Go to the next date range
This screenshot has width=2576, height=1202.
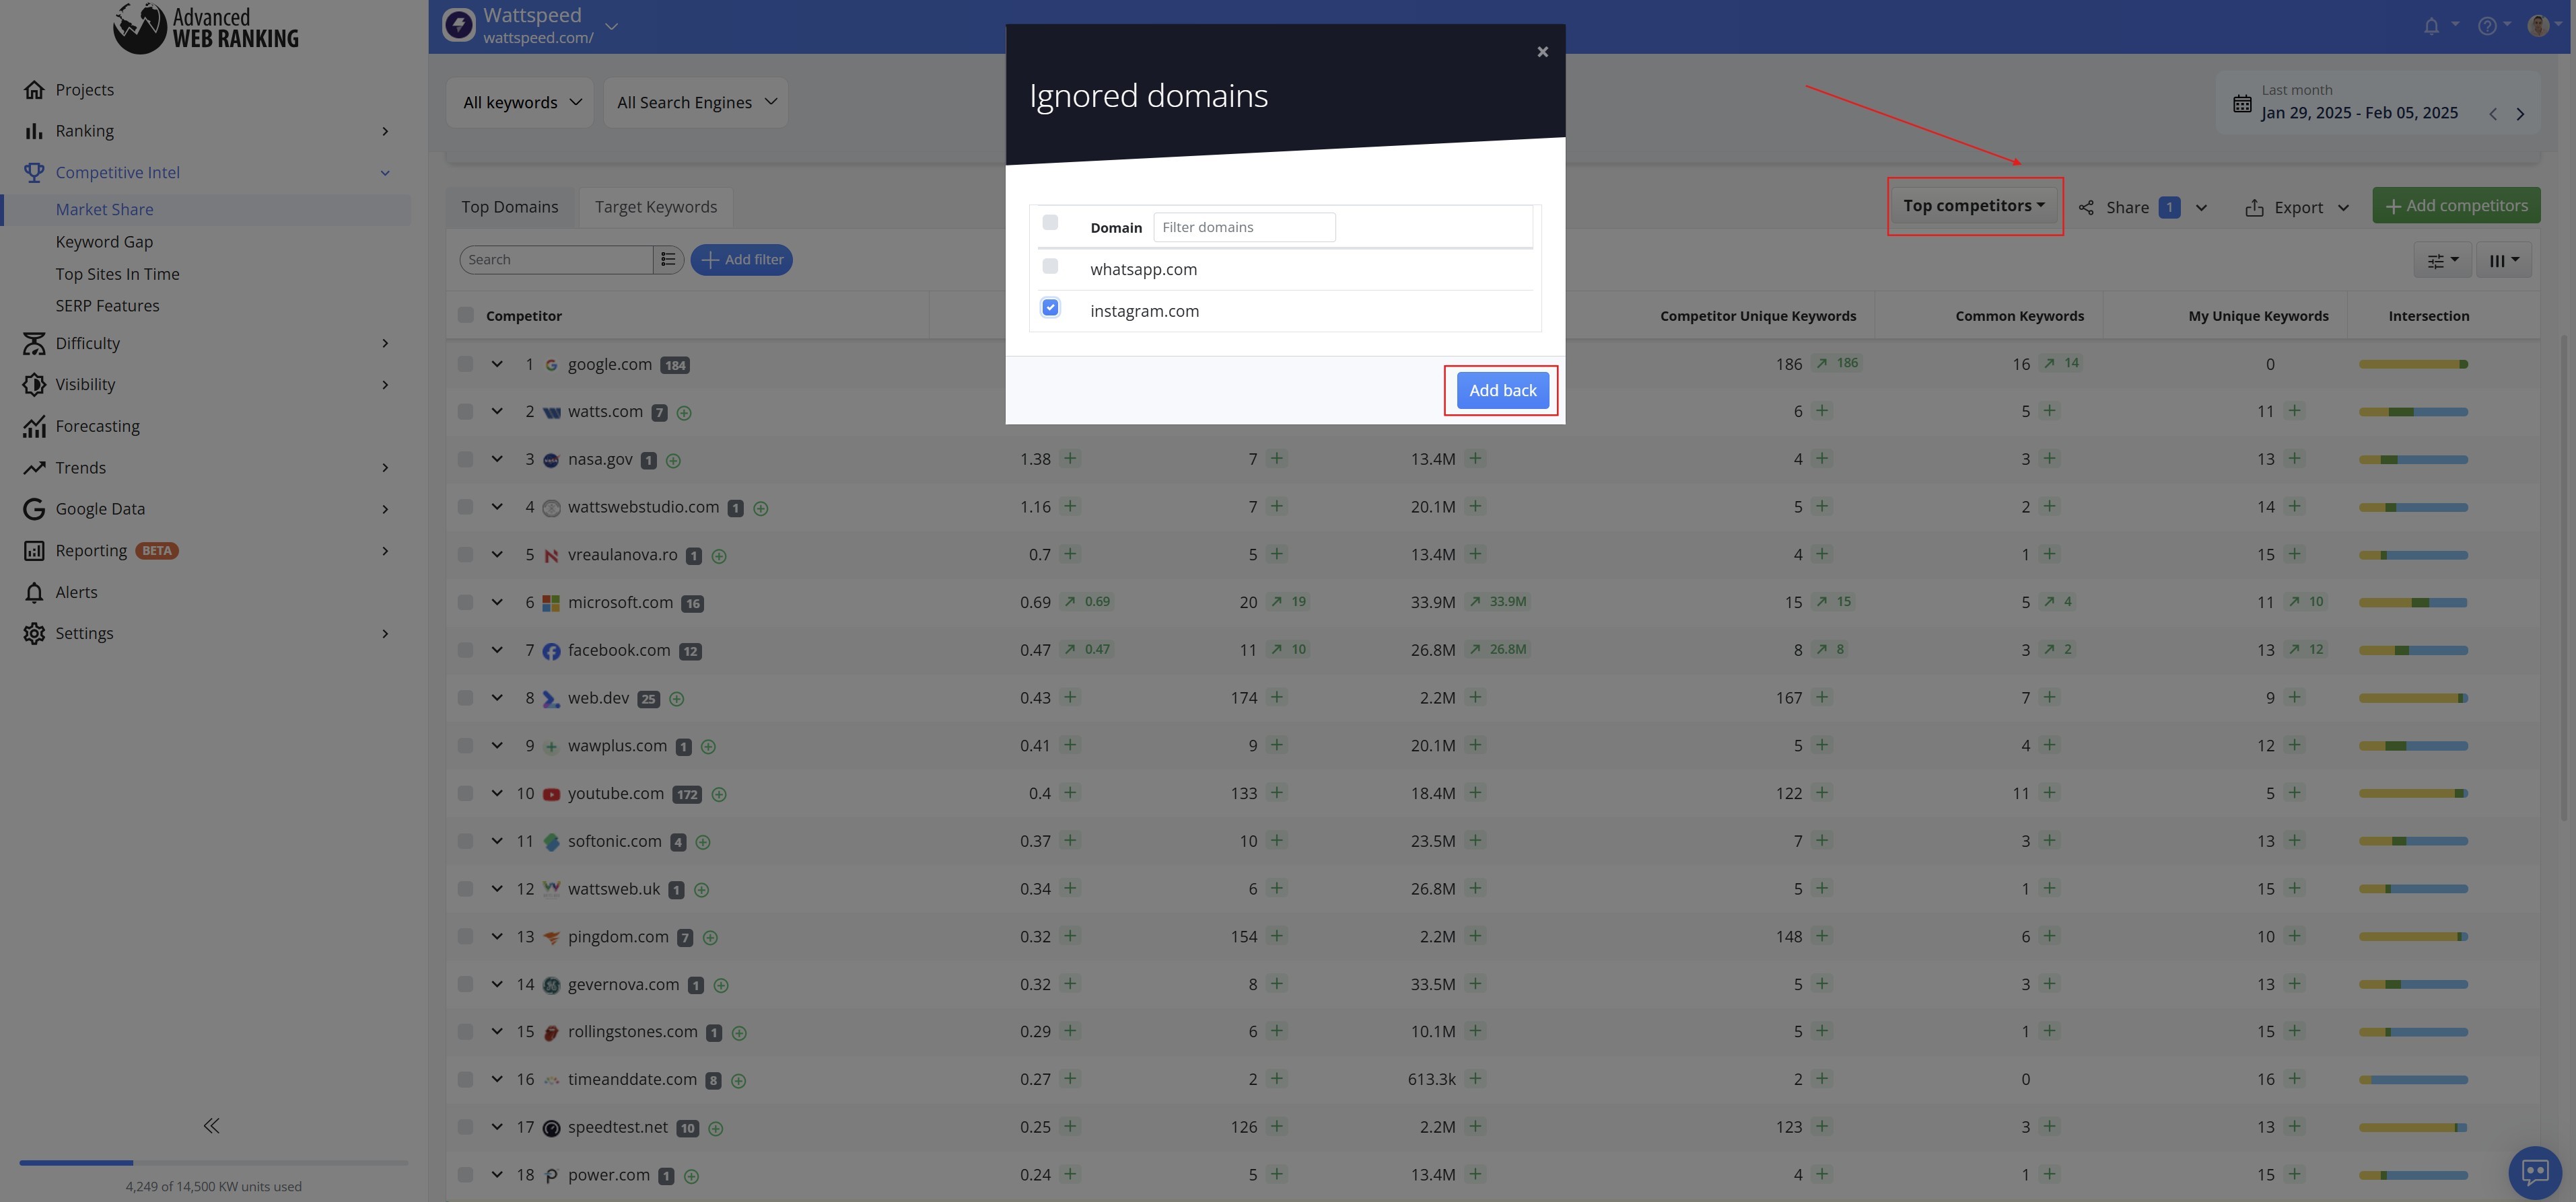pos(2520,114)
